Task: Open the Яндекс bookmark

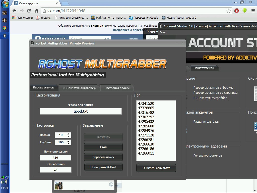Action: click(43, 18)
